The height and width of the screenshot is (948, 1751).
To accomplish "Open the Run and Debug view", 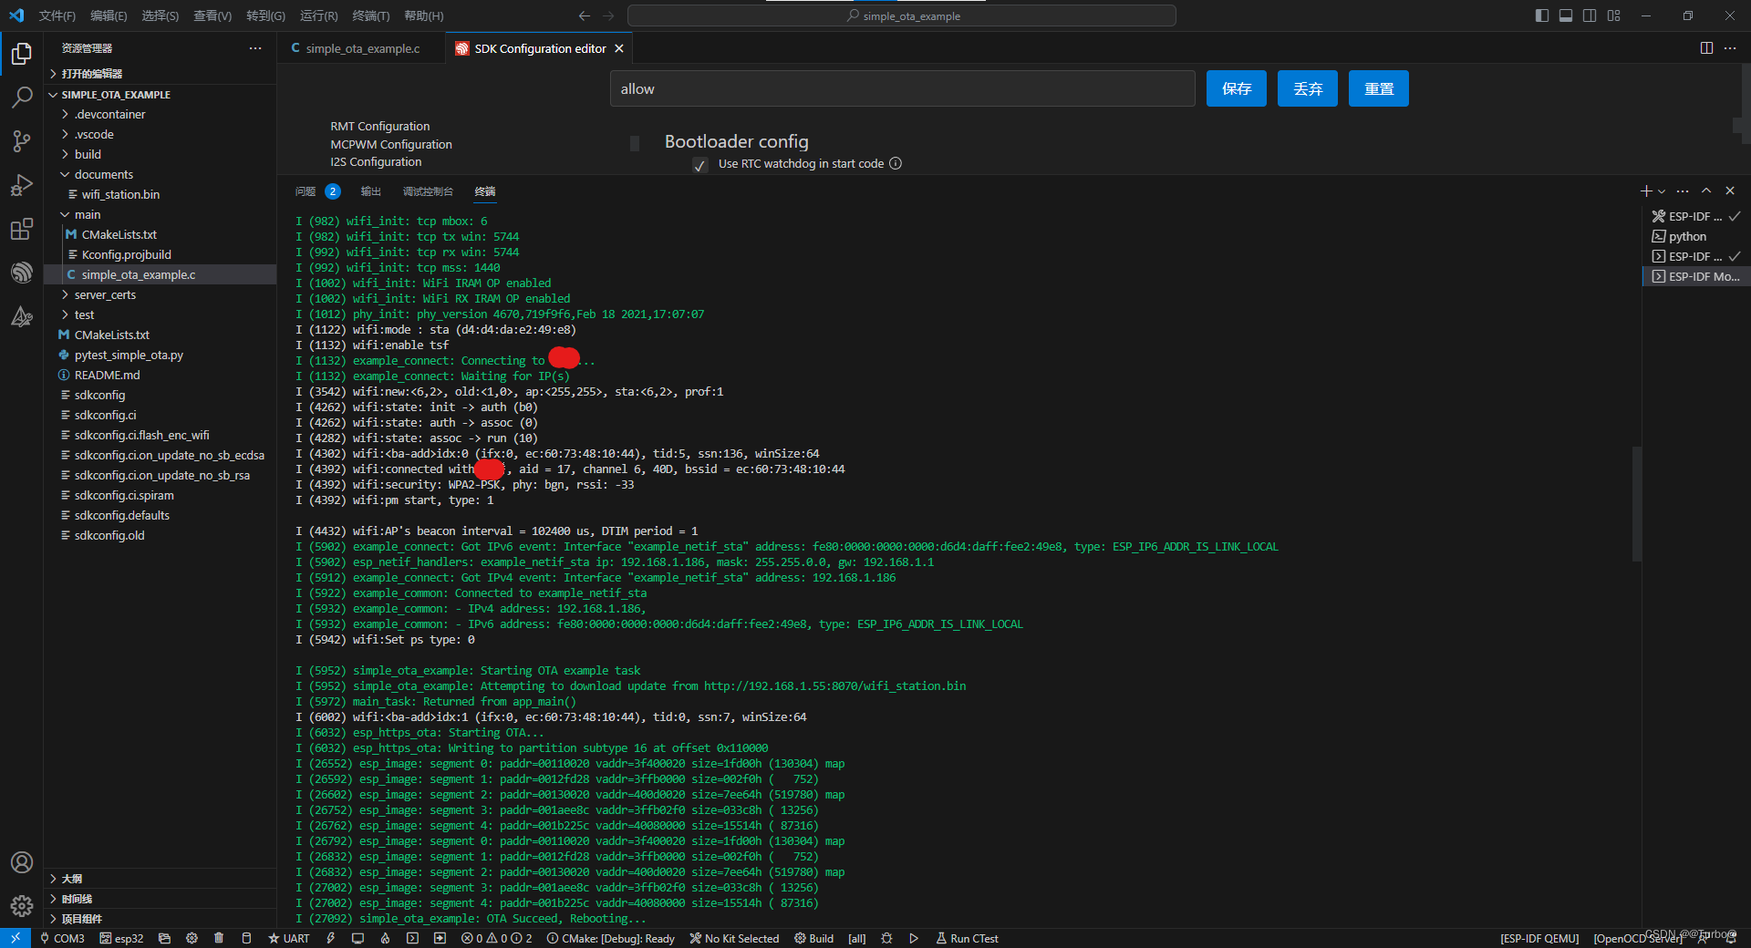I will 22,185.
